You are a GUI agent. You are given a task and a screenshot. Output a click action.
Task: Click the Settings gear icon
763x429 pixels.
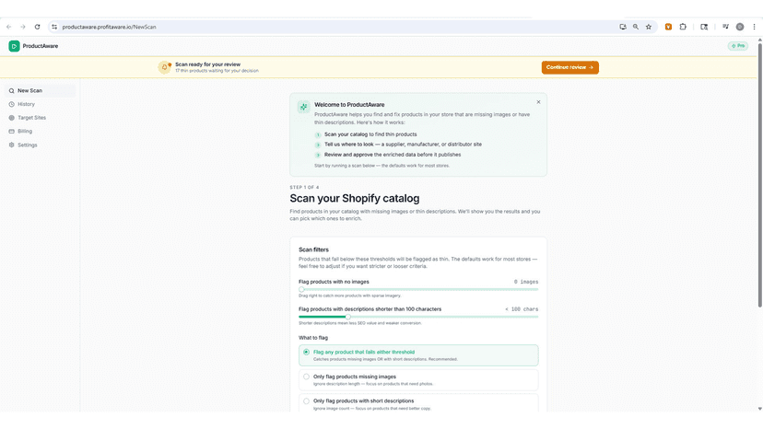(12, 145)
